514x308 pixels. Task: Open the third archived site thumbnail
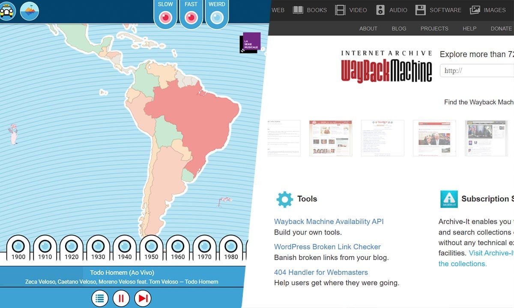coord(383,138)
